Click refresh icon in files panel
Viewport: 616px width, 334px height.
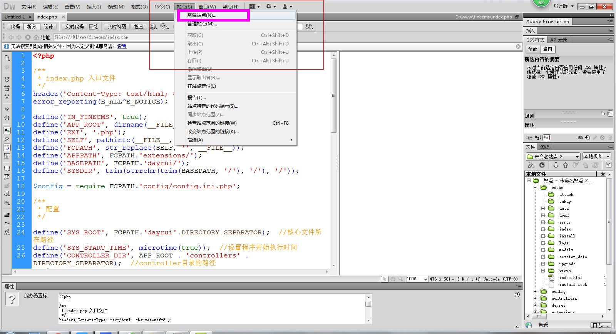(x=542, y=165)
